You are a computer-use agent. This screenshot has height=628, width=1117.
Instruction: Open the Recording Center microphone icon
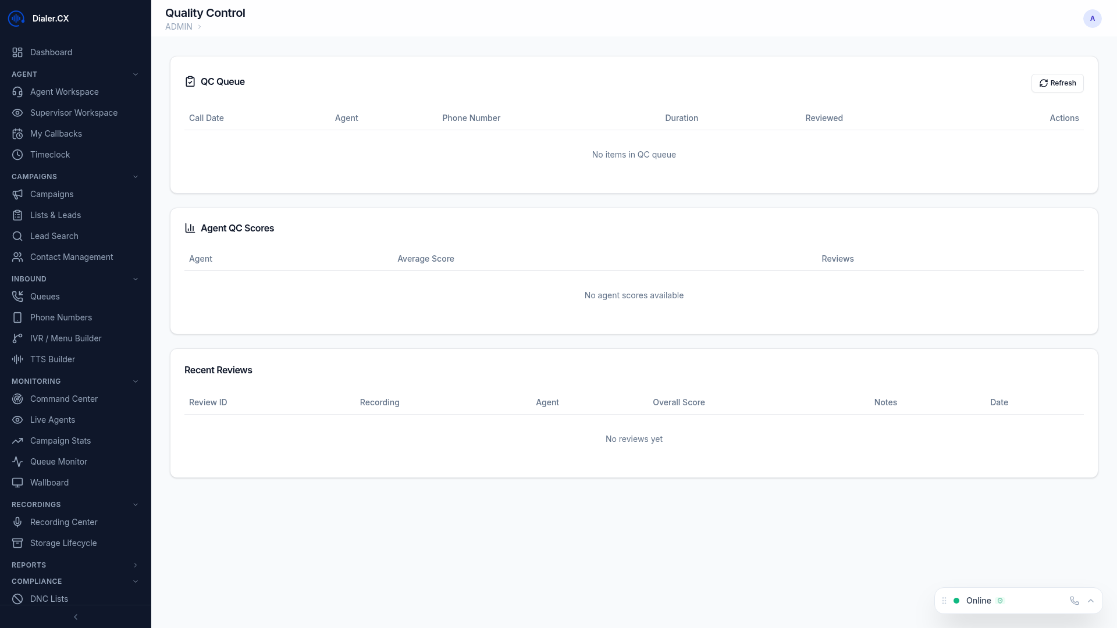pyautogui.click(x=17, y=522)
